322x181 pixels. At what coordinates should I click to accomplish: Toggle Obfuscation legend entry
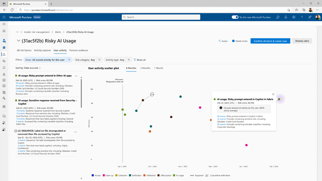click(164, 176)
